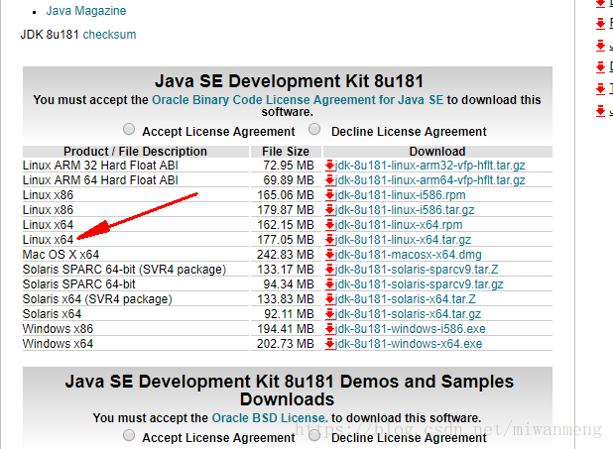Screen dimensions: 613x449
Task: Download jdk-8u181-linux-arm64-vfp-hflt.tar.gz file
Action: (x=430, y=180)
